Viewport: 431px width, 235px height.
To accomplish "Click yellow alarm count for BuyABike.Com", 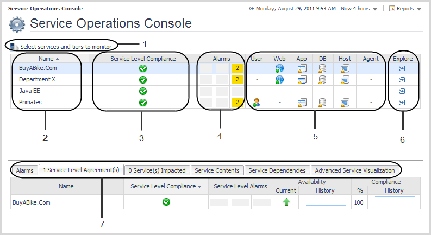I will click(236, 68).
